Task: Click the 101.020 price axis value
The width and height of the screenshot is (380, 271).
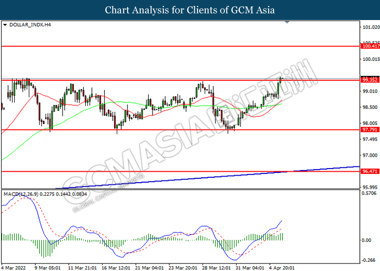Action: (371, 27)
